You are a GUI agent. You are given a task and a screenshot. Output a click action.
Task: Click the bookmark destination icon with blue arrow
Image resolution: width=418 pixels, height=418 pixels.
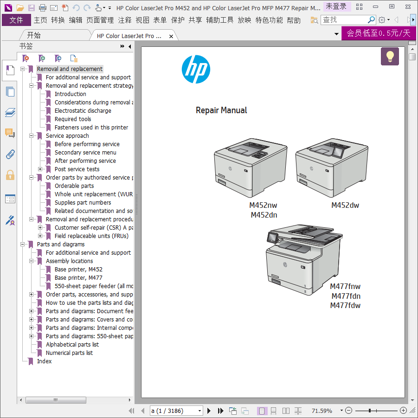[x=58, y=58]
